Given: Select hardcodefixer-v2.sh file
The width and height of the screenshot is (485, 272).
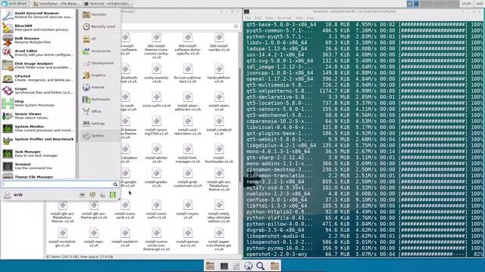Looking at the screenshot, I should [219, 73].
